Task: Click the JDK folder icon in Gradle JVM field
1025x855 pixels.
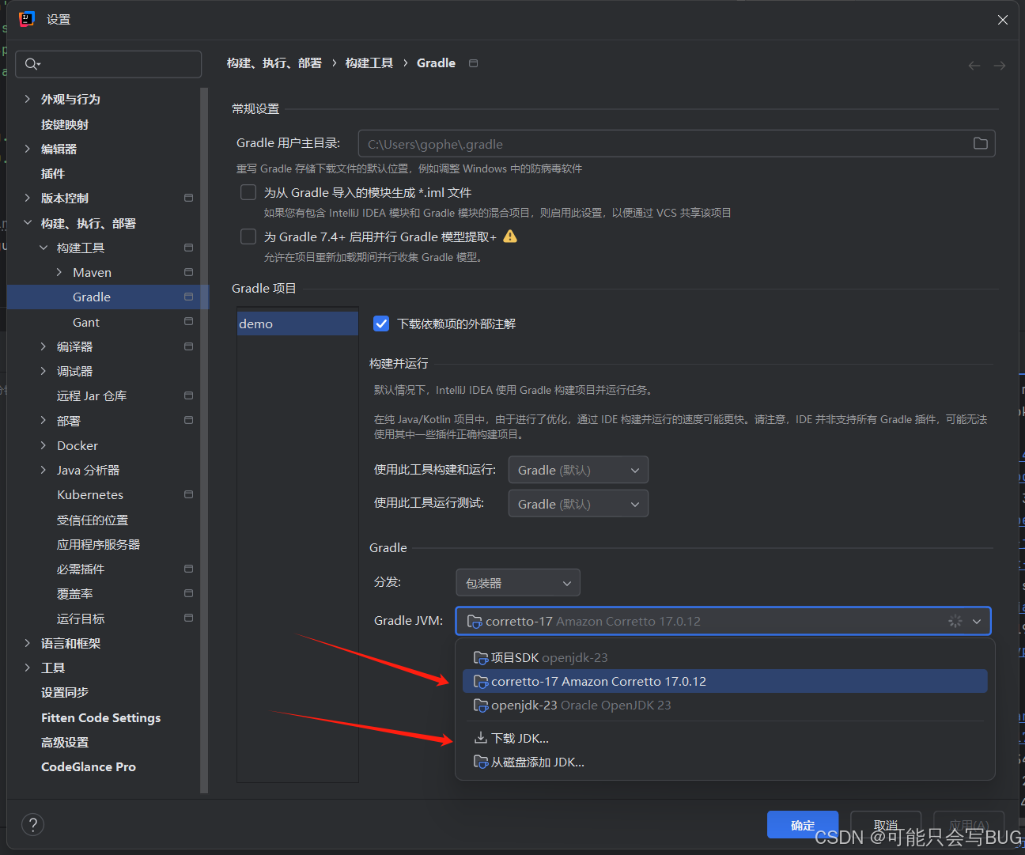Action: (475, 622)
